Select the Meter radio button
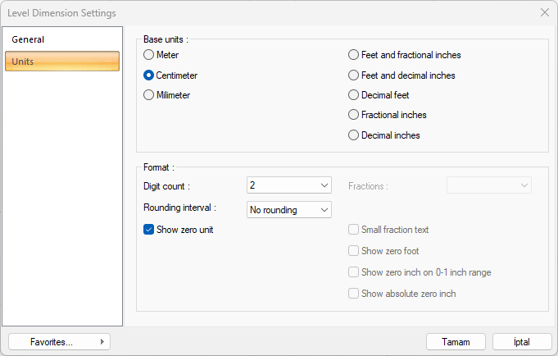The height and width of the screenshot is (356, 558). pos(149,55)
